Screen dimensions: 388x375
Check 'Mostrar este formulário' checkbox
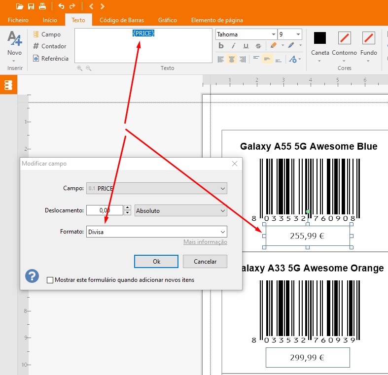50,280
